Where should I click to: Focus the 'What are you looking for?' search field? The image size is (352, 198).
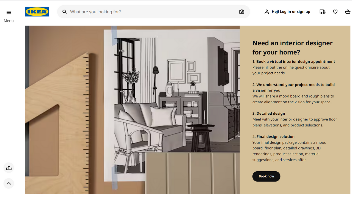[x=153, y=12]
